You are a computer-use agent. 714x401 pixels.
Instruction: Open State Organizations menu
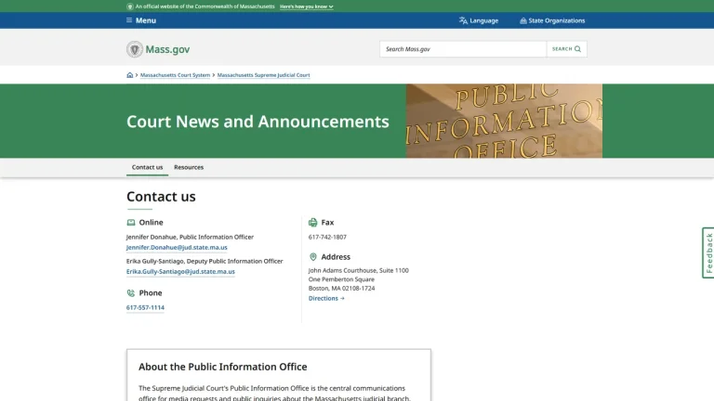tap(552, 20)
